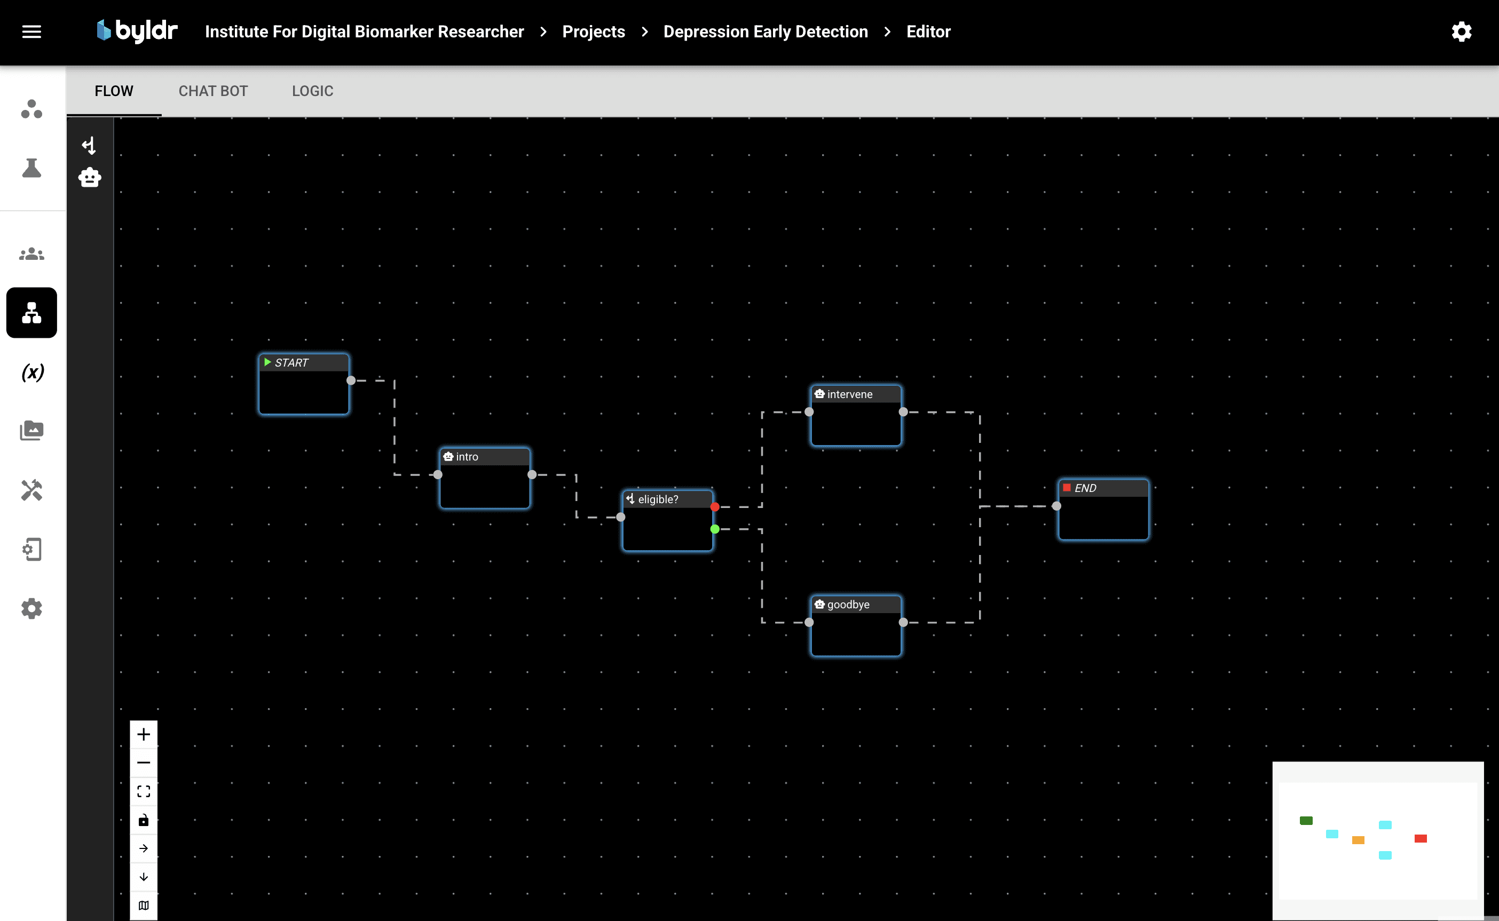Toggle the canvas lock
This screenshot has height=921, width=1499.
144,820
